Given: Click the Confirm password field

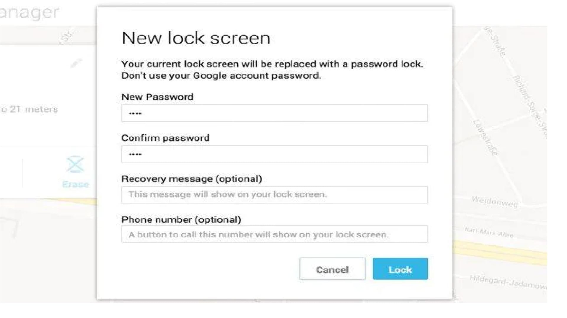Looking at the screenshot, I should coord(274,154).
